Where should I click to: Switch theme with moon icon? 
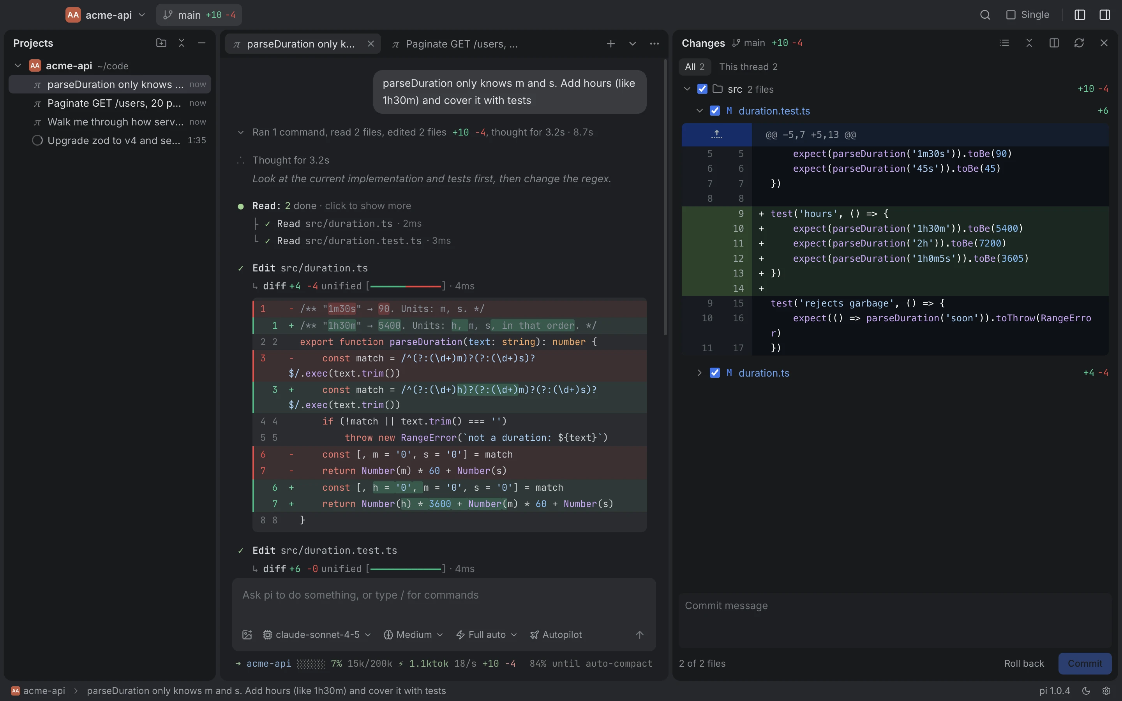pyautogui.click(x=1086, y=691)
